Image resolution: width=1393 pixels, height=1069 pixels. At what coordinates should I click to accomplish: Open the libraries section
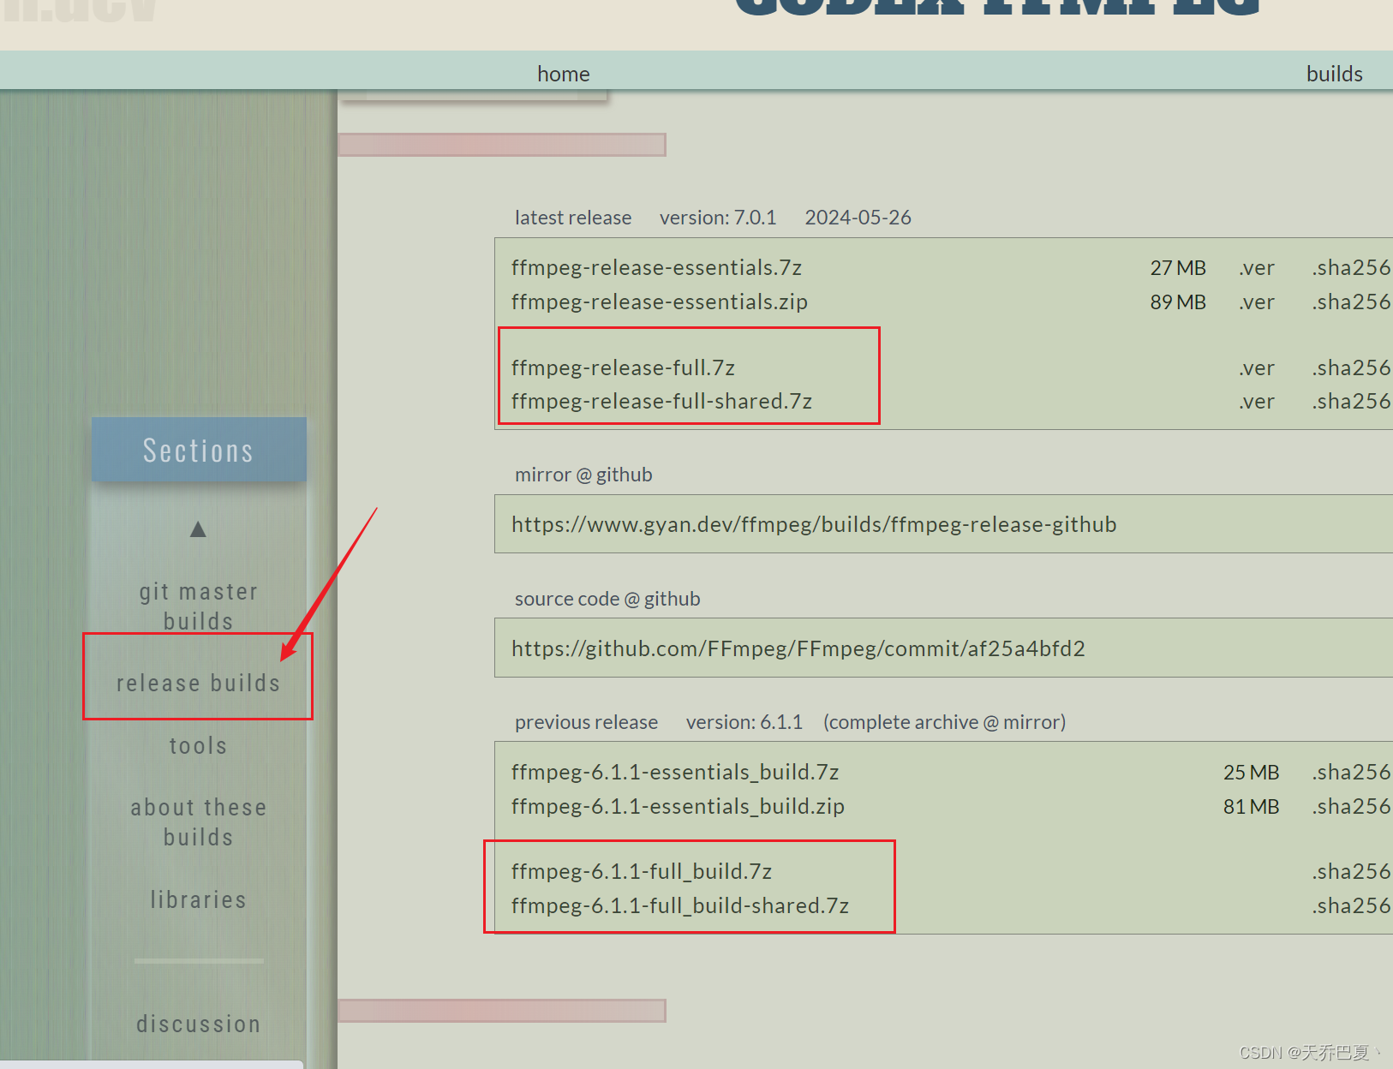click(198, 900)
